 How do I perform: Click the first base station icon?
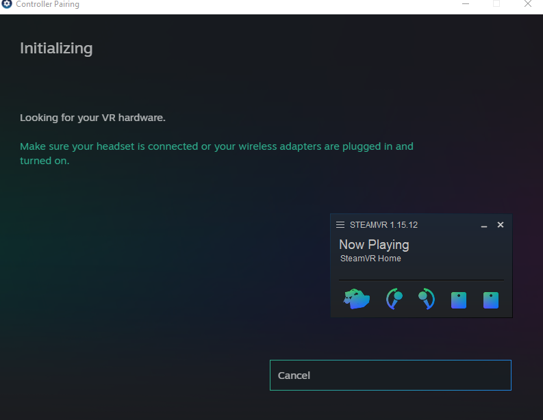coord(459,300)
